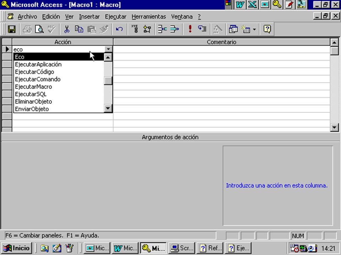Image resolution: width=341 pixels, height=255 pixels.
Task: Click the macro grid scrollbar thumb
Action: tap(335, 51)
